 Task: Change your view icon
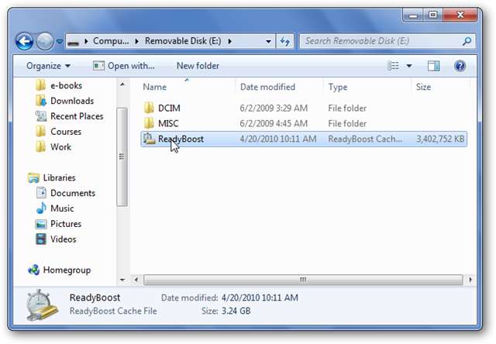(393, 66)
